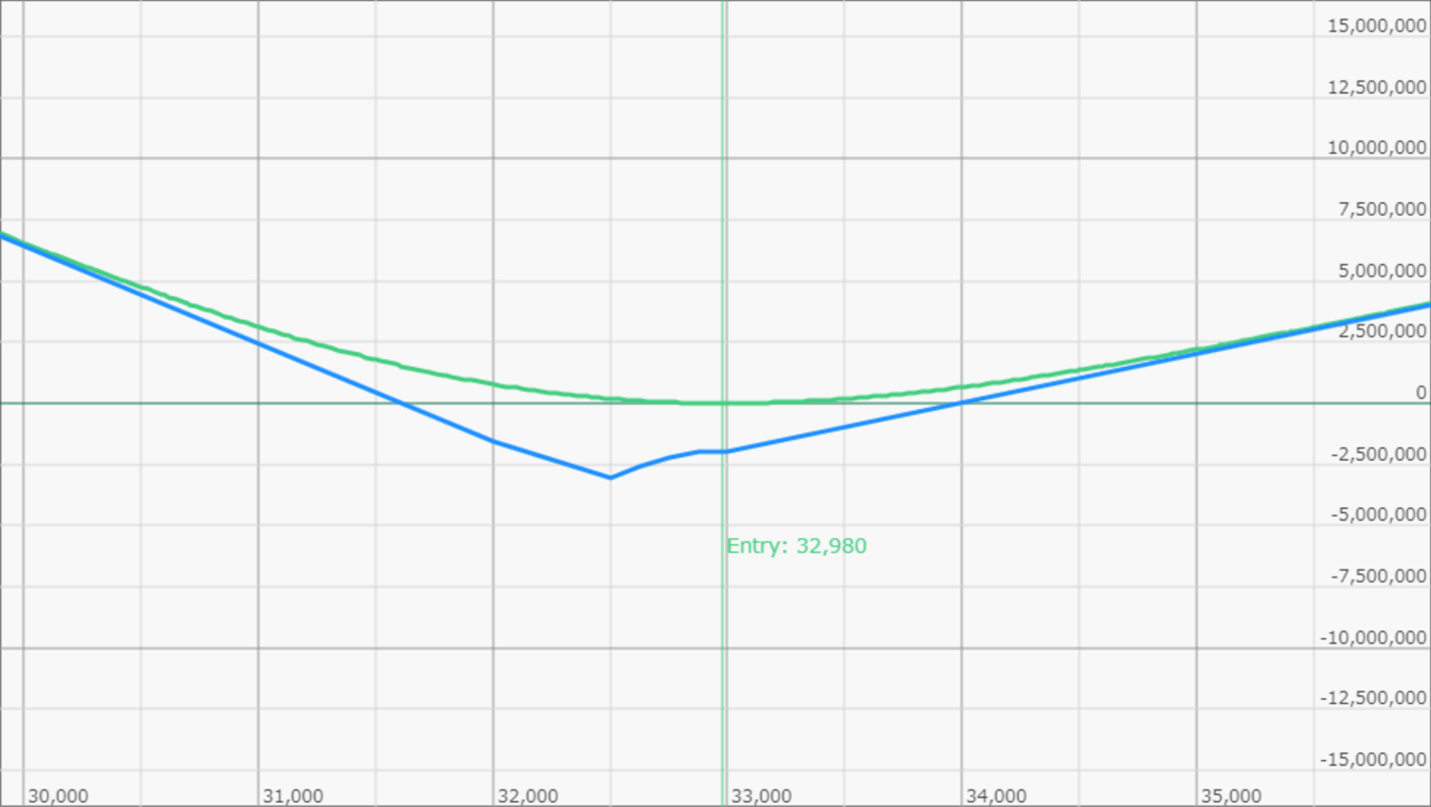Click the 10,000,000 y-axis label
Screen dimensions: 1431x807
(x=1377, y=148)
